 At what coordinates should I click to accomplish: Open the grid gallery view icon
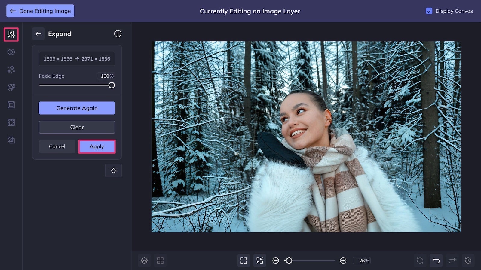coord(160,260)
